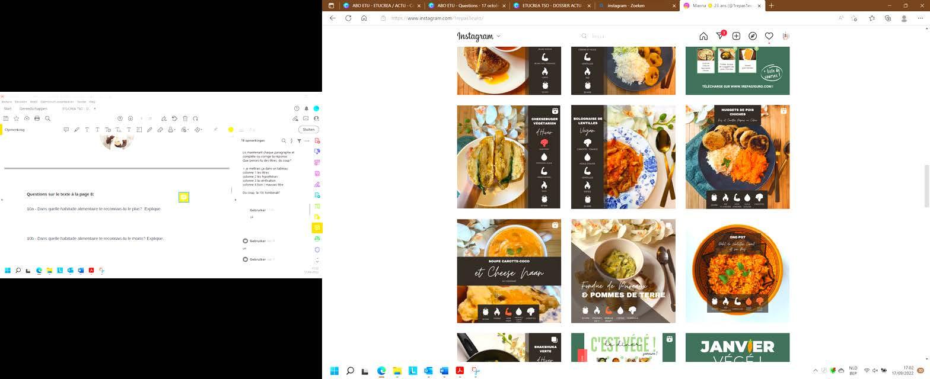Star the PDF file in Acrobat
Image resolution: width=930 pixels, height=379 pixels.
(16, 118)
